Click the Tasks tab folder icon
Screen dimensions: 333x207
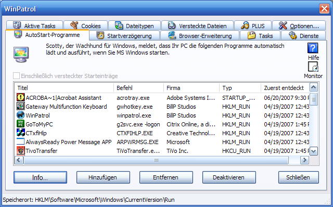click(x=251, y=35)
